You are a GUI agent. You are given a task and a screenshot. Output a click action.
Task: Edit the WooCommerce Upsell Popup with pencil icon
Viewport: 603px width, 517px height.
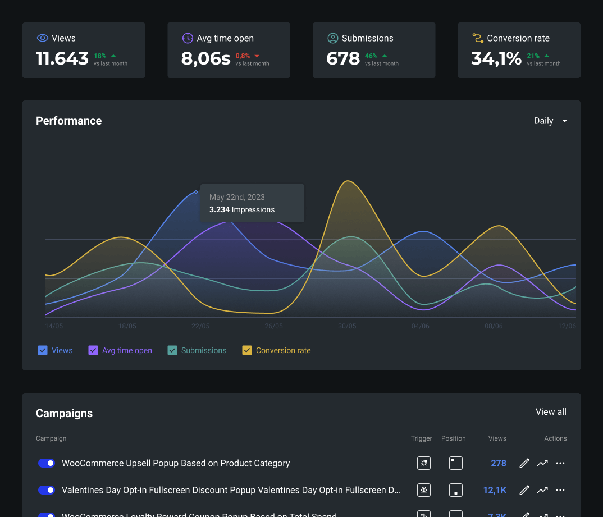[524, 463]
